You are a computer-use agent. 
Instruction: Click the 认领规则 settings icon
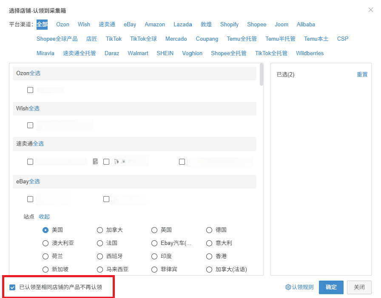tap(299, 287)
